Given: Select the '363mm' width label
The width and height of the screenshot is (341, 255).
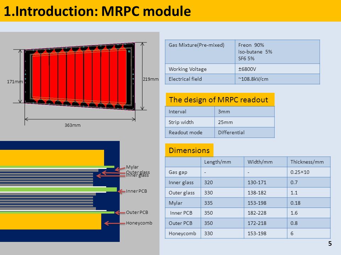Looking at the screenshot, I should coord(72,125).
